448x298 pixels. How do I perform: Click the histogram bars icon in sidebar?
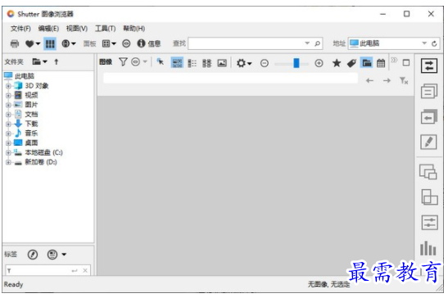(x=428, y=248)
